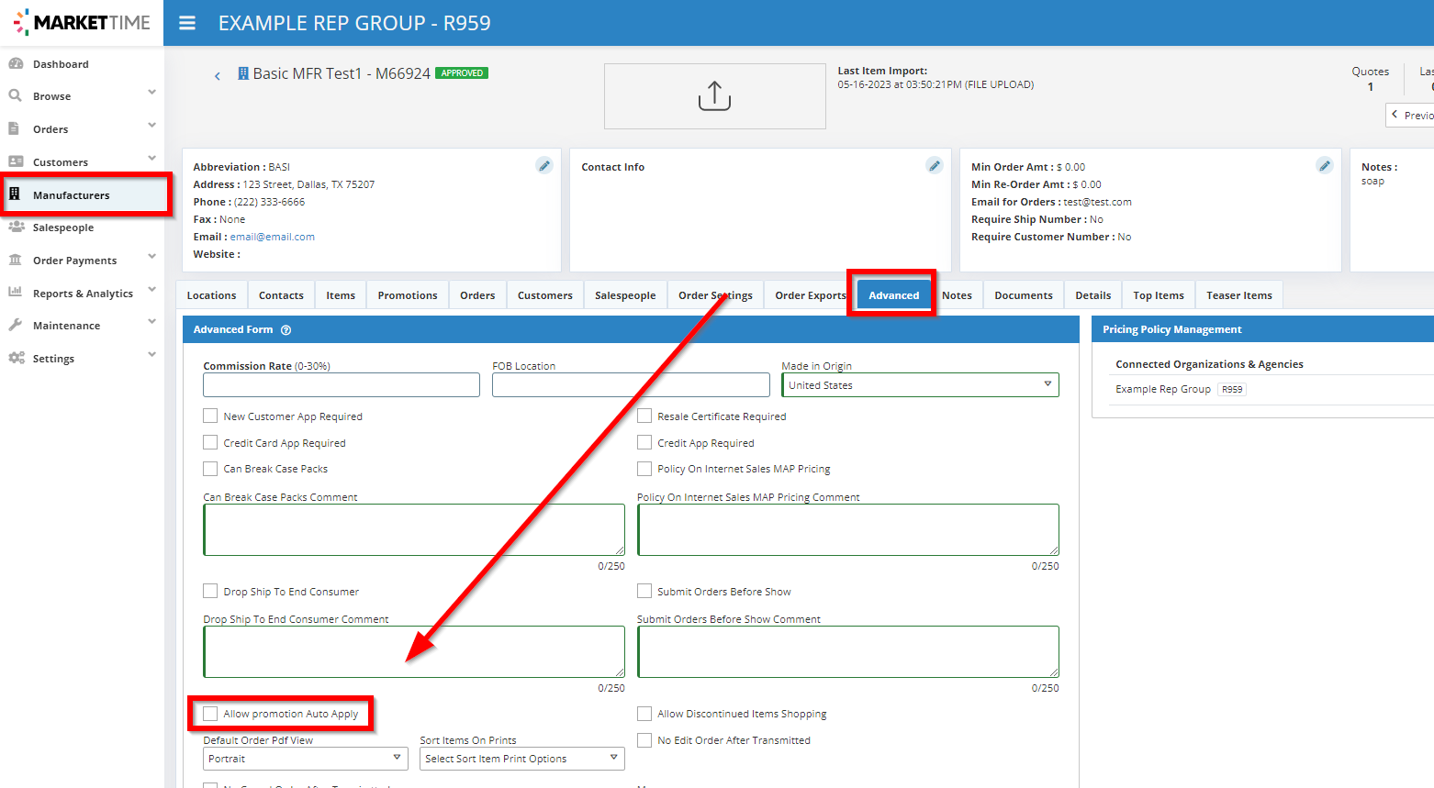Image resolution: width=1434 pixels, height=788 pixels.
Task: Click the building icon beside Basic MFR Test1
Action: click(243, 73)
